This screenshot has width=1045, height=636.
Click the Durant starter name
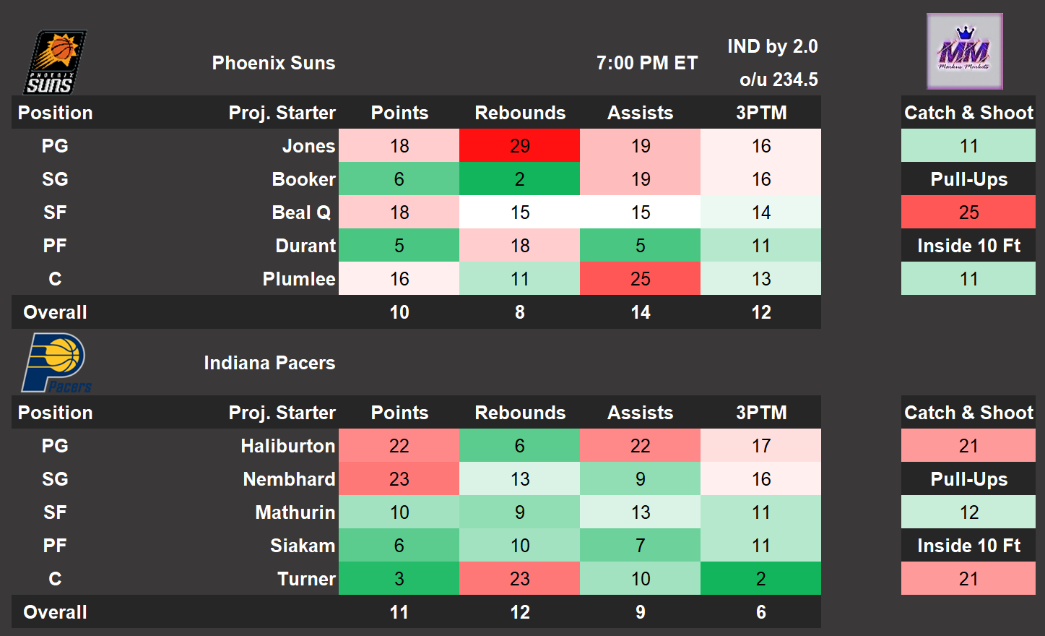tap(305, 246)
